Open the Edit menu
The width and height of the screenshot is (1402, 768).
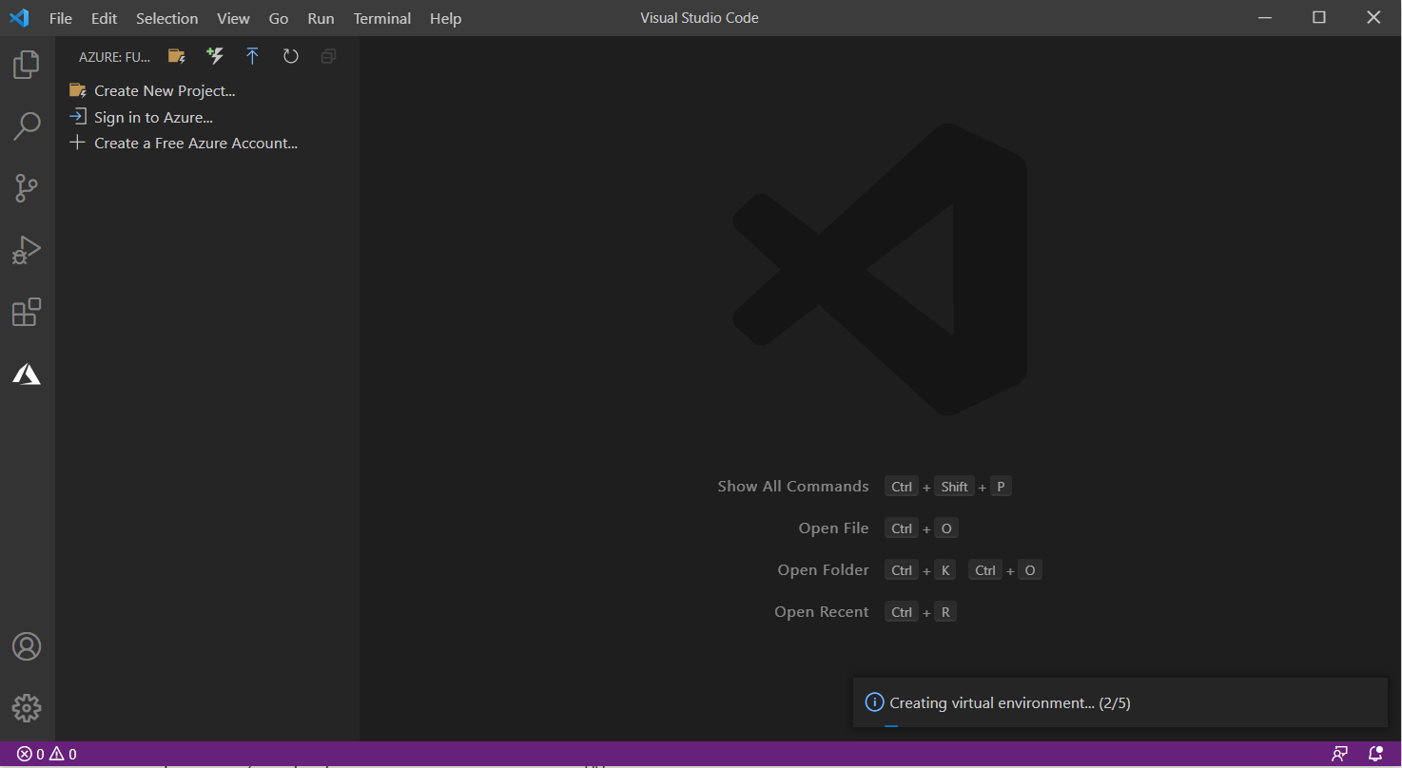105,18
